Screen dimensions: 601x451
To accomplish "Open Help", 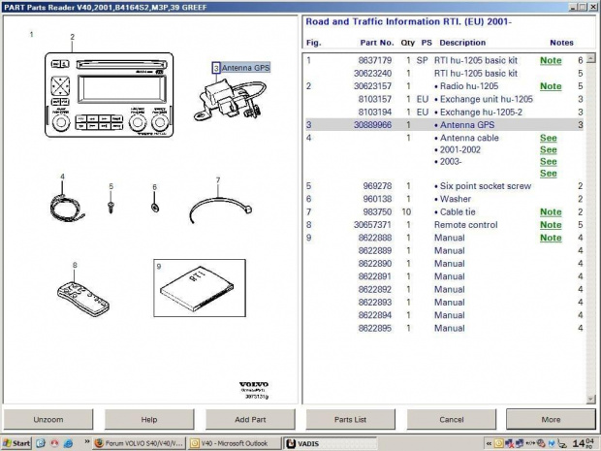I will [149, 419].
